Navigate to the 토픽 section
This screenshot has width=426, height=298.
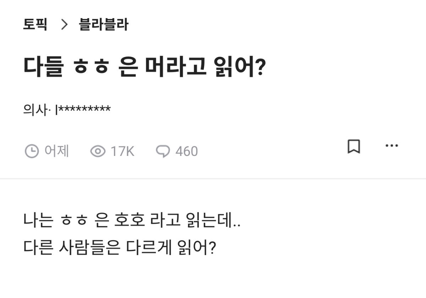pos(34,25)
